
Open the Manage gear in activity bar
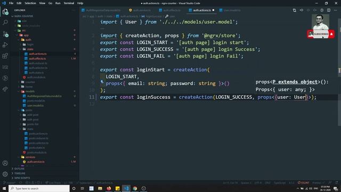point(5,174)
